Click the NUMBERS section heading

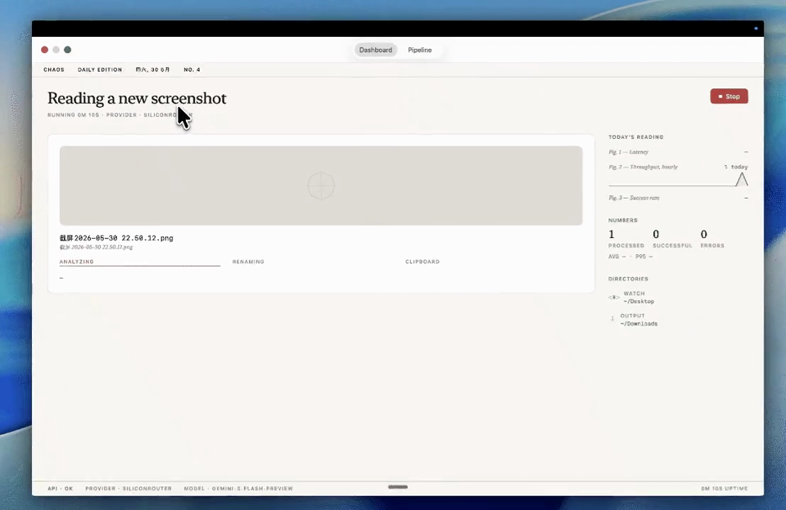tap(622, 220)
